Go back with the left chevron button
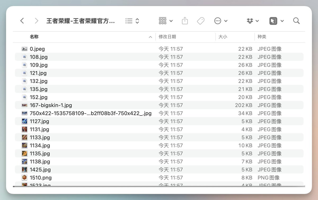The width and height of the screenshot is (318, 200). point(22,21)
